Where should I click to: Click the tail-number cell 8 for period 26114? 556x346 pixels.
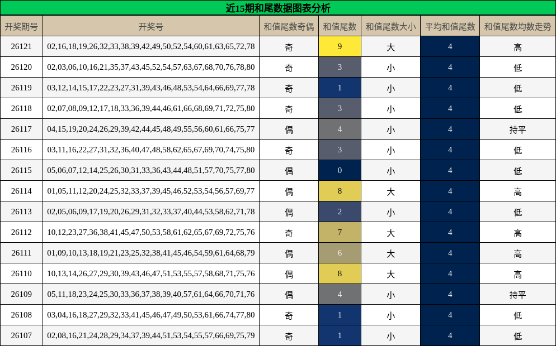click(340, 191)
